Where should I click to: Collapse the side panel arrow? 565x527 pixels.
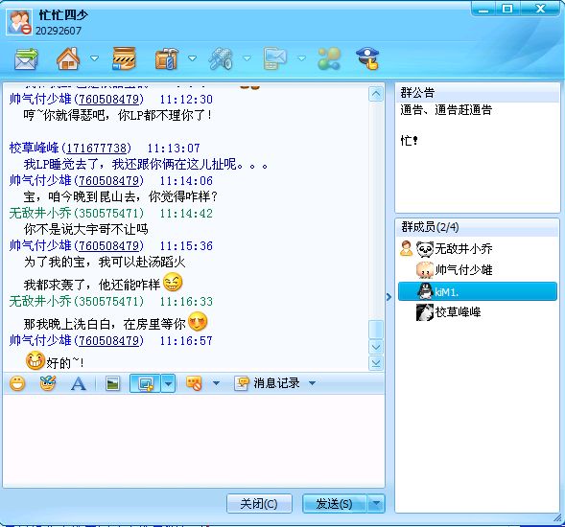[388, 297]
